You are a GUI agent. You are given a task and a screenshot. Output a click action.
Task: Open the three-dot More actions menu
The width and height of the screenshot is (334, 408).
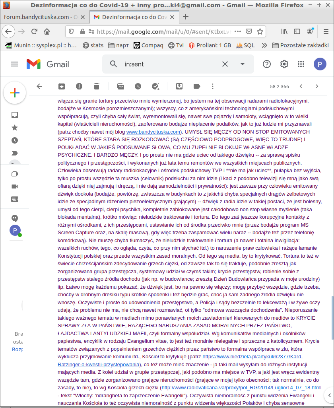pos(213,86)
